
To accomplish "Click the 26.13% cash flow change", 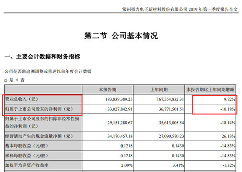I will (228, 136).
